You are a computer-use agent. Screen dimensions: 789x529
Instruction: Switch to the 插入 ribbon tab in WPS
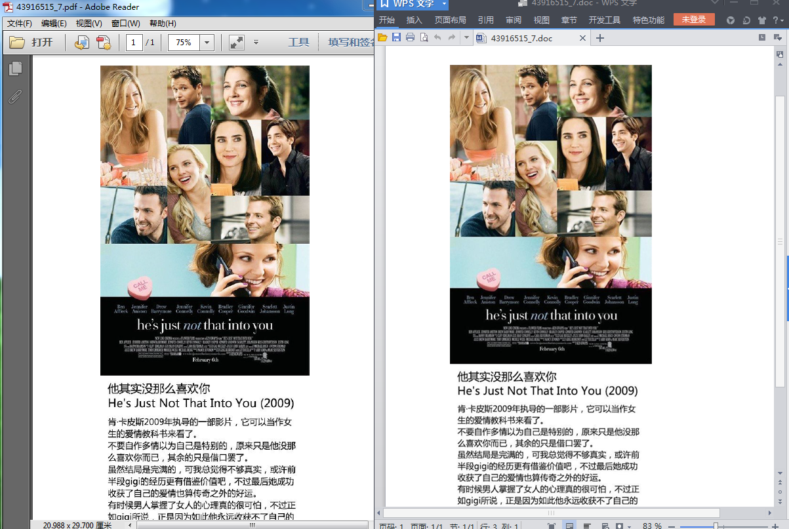415,20
